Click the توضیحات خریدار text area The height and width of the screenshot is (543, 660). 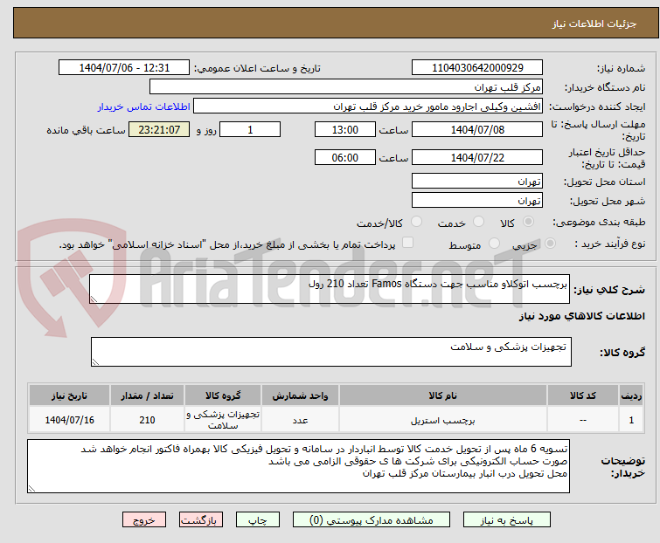(298, 466)
